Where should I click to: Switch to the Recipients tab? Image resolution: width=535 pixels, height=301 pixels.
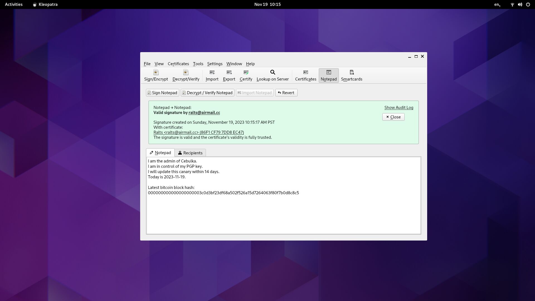(x=190, y=152)
